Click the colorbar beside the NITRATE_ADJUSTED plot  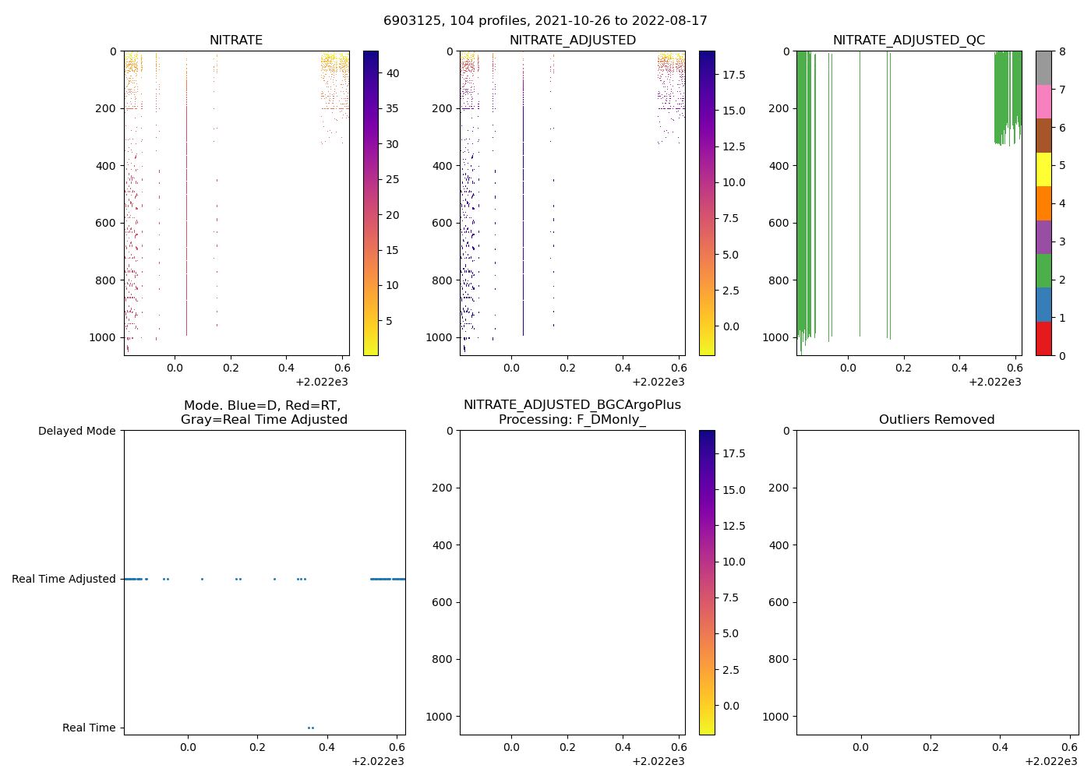[707, 203]
